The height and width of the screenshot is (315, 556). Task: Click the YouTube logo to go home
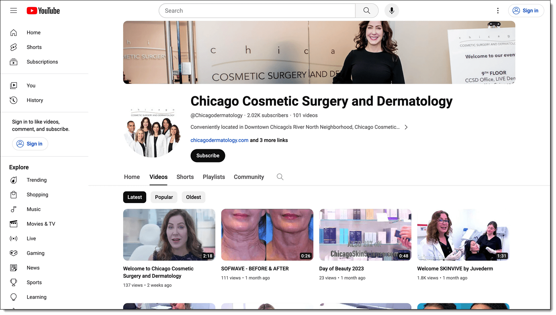(43, 11)
